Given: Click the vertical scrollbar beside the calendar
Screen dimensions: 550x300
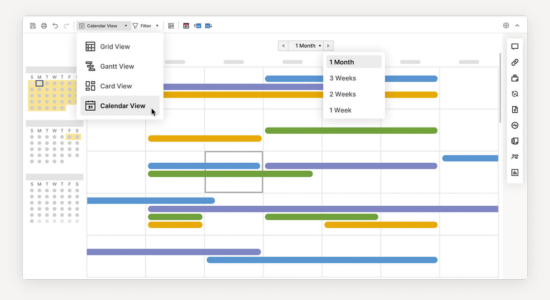Looking at the screenshot, I should [500, 88].
